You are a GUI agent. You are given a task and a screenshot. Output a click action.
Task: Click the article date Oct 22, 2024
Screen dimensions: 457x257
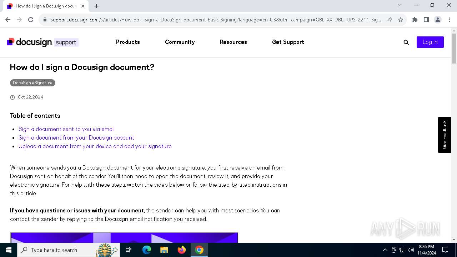[x=30, y=97]
